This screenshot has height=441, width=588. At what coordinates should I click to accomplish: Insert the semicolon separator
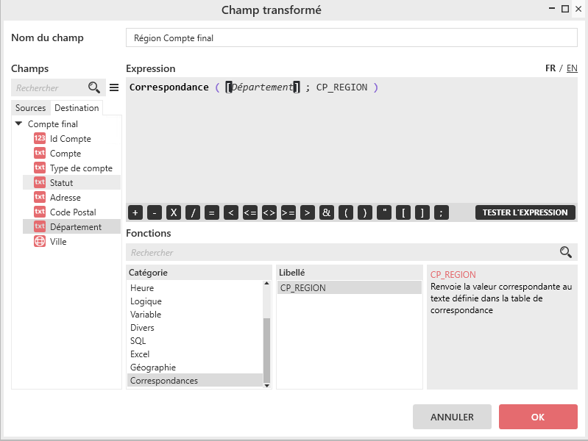pos(441,212)
